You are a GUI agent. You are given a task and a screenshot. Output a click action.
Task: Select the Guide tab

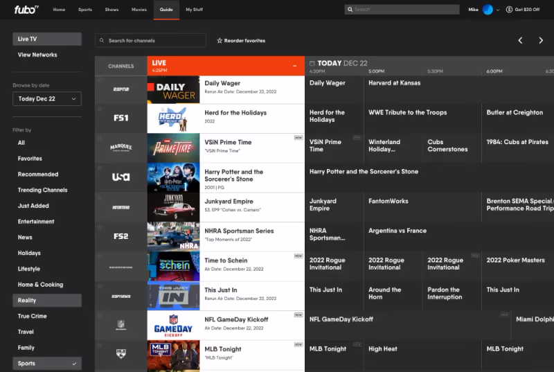point(166,10)
